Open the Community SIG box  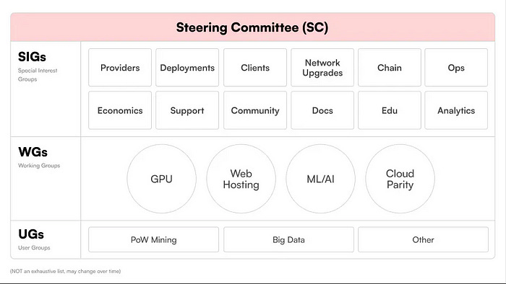point(255,110)
